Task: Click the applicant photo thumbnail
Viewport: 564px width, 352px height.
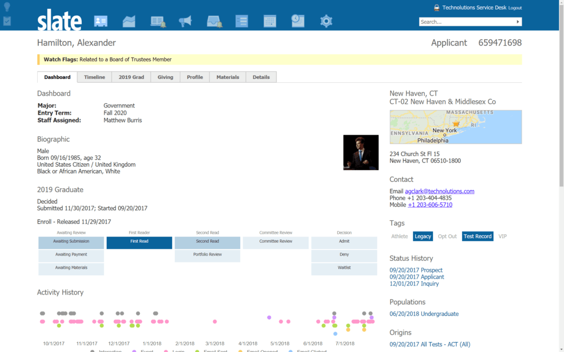Action: pyautogui.click(x=361, y=152)
